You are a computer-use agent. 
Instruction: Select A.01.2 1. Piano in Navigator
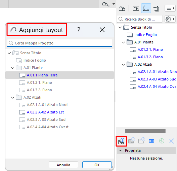[x=150, y=49]
